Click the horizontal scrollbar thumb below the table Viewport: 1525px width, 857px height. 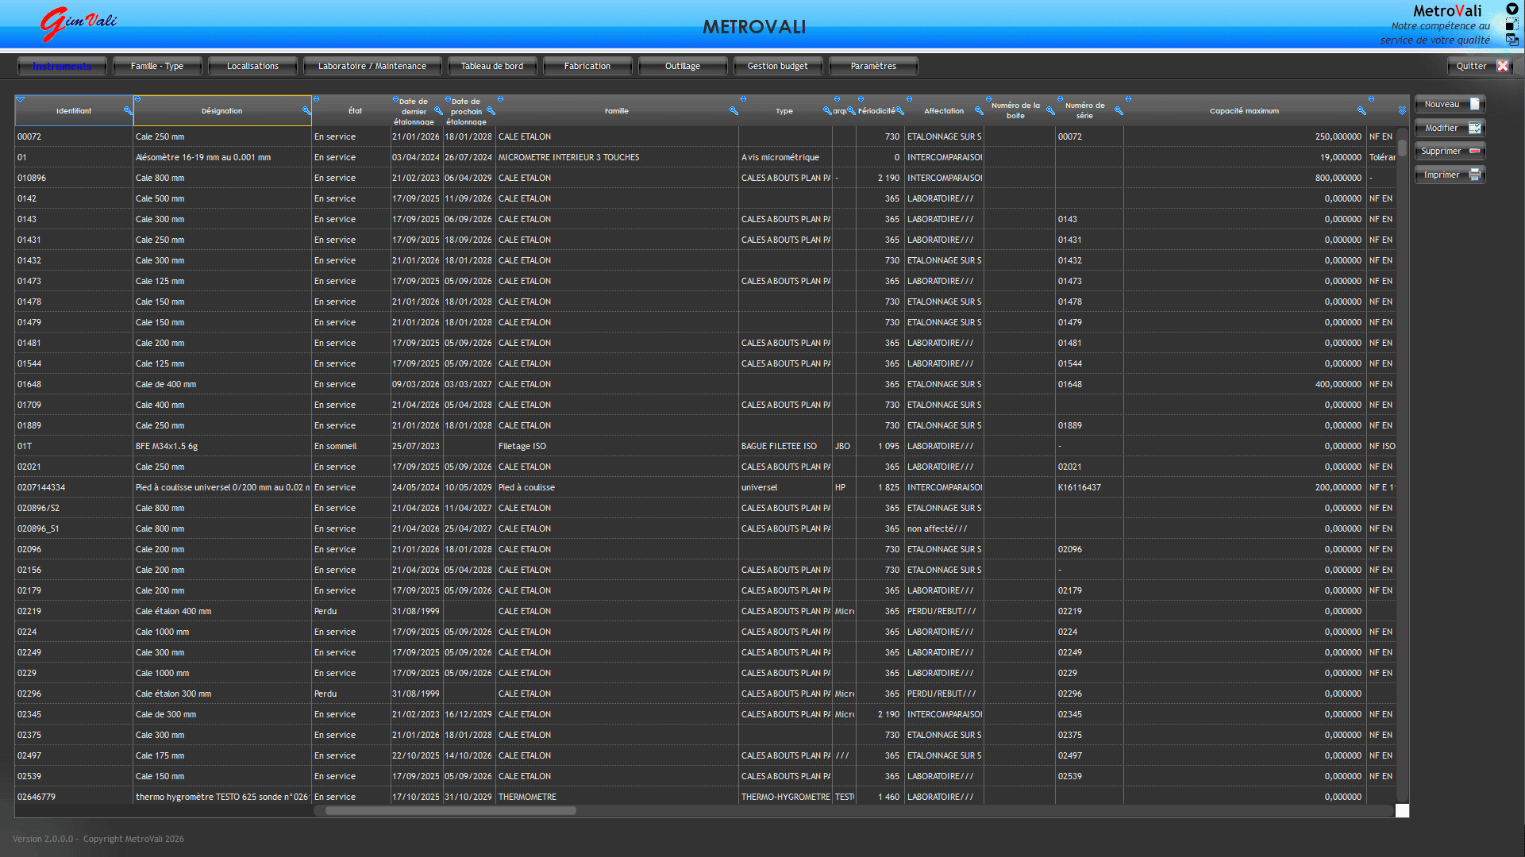click(450, 811)
